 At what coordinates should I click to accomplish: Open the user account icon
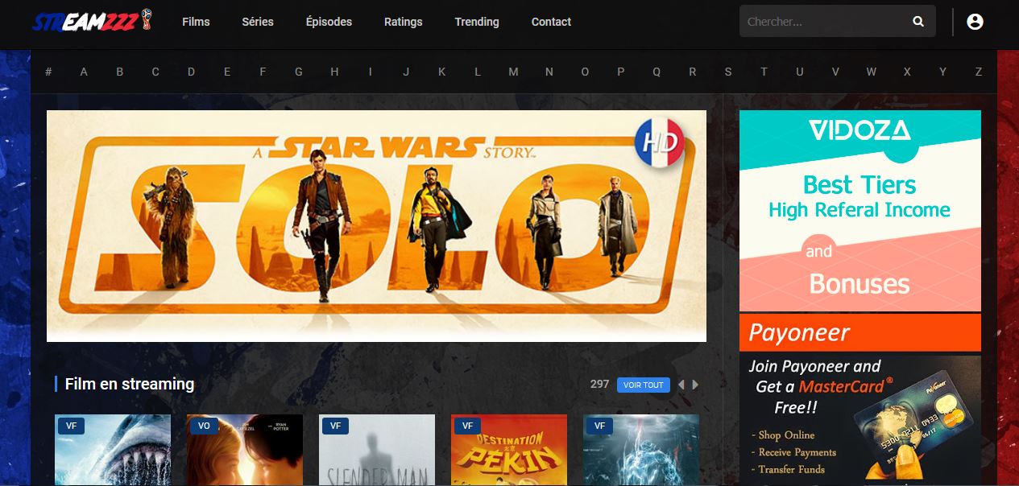pos(975,22)
